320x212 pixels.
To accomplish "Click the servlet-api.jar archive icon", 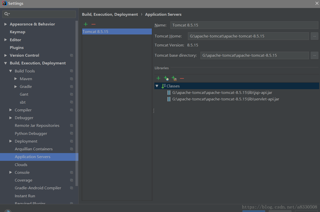I will (x=169, y=99).
